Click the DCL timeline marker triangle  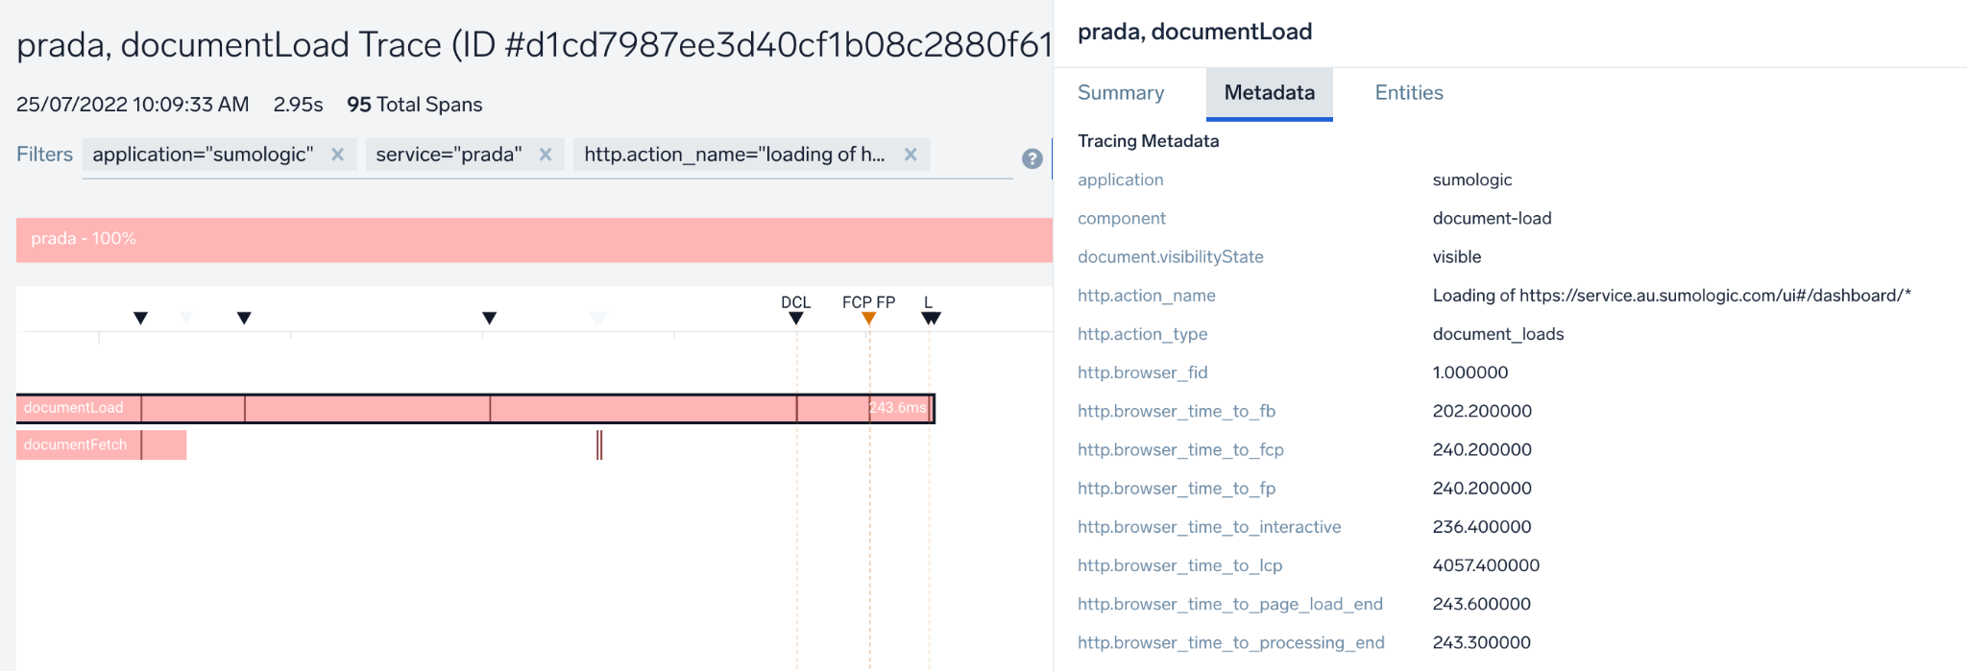tap(796, 319)
